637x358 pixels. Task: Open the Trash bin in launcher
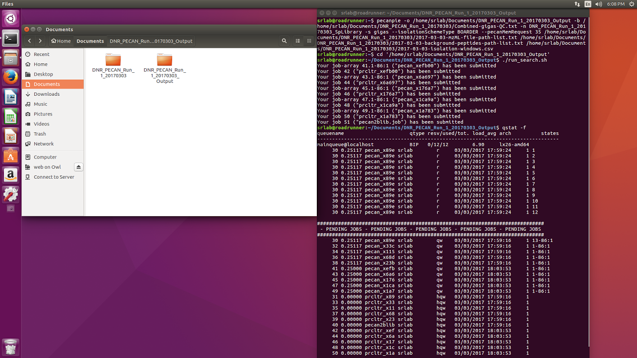pyautogui.click(x=10, y=346)
